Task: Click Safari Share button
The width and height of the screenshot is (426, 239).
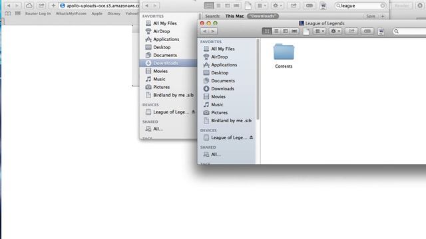Action: click(x=41, y=5)
